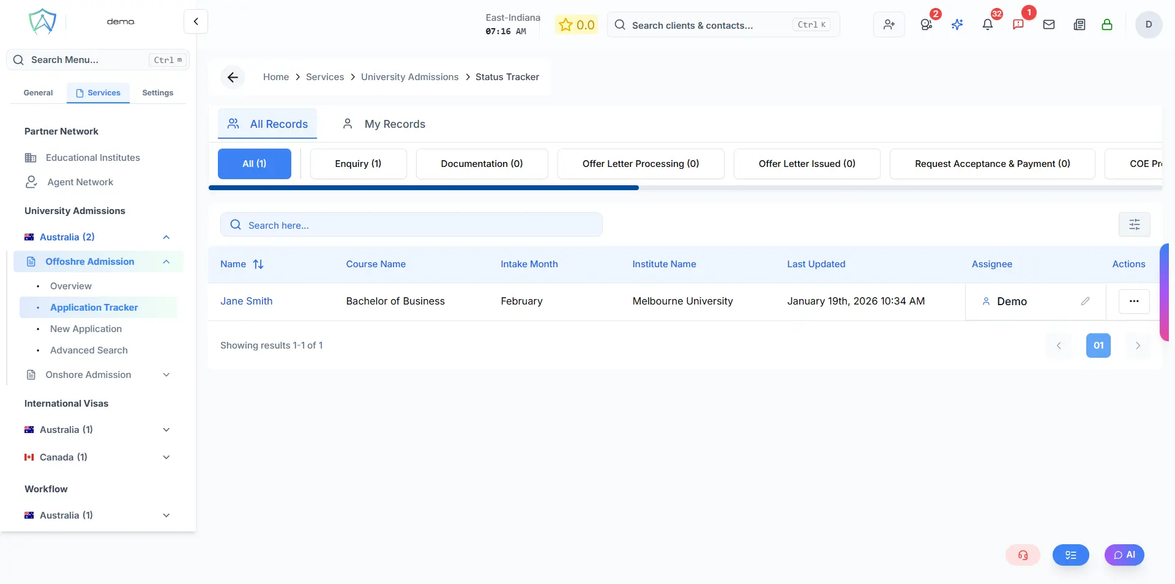The height and width of the screenshot is (584, 1175).
Task: Switch to the My Records tab
Action: [395, 124]
